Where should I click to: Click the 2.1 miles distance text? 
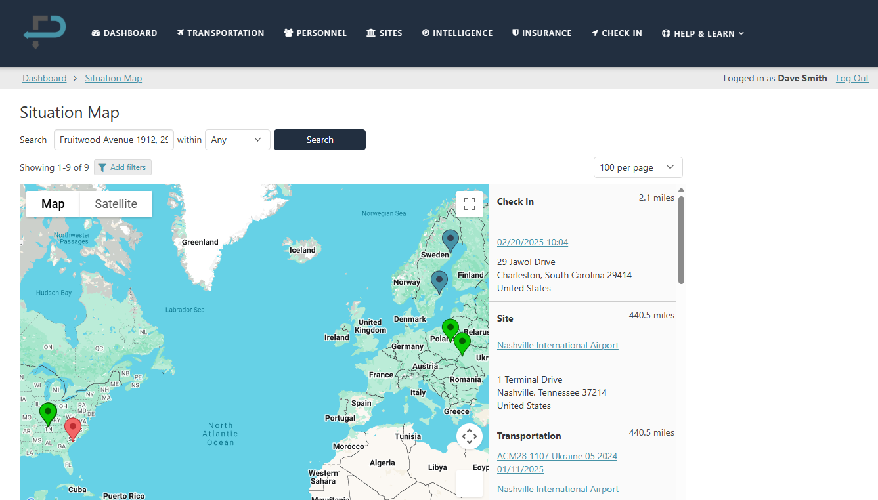pos(656,198)
